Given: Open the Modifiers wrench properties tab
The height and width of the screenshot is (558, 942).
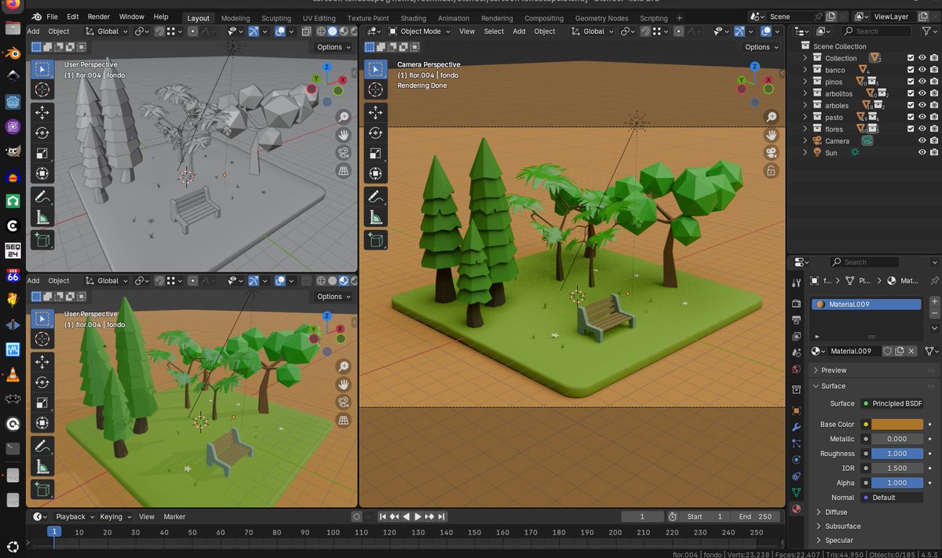Looking at the screenshot, I should [797, 427].
